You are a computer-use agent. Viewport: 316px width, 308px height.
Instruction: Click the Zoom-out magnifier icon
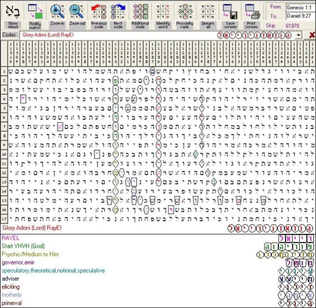coord(77,11)
